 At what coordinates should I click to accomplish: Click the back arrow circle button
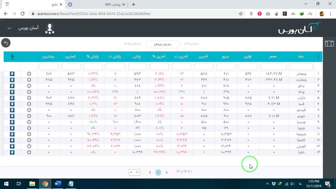click(x=6, y=43)
